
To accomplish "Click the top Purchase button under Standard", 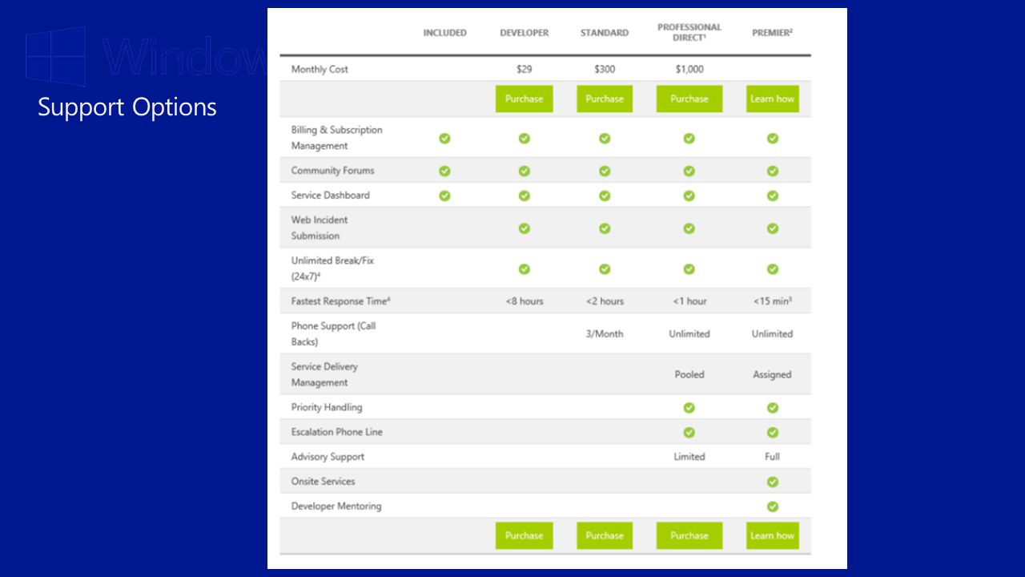I will coord(605,99).
